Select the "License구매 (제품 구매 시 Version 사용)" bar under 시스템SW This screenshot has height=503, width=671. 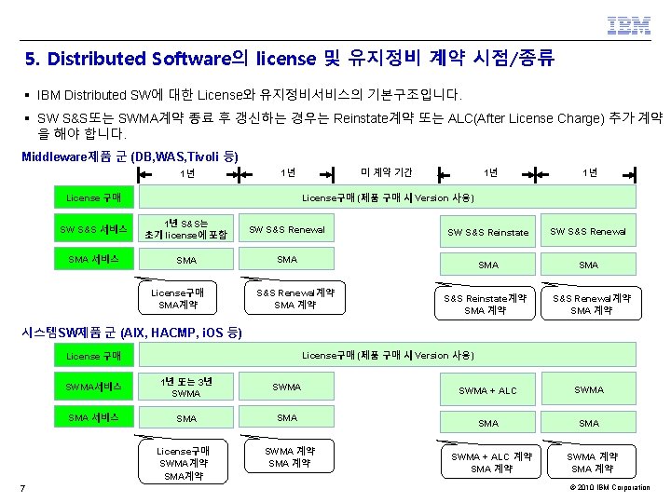[388, 355]
